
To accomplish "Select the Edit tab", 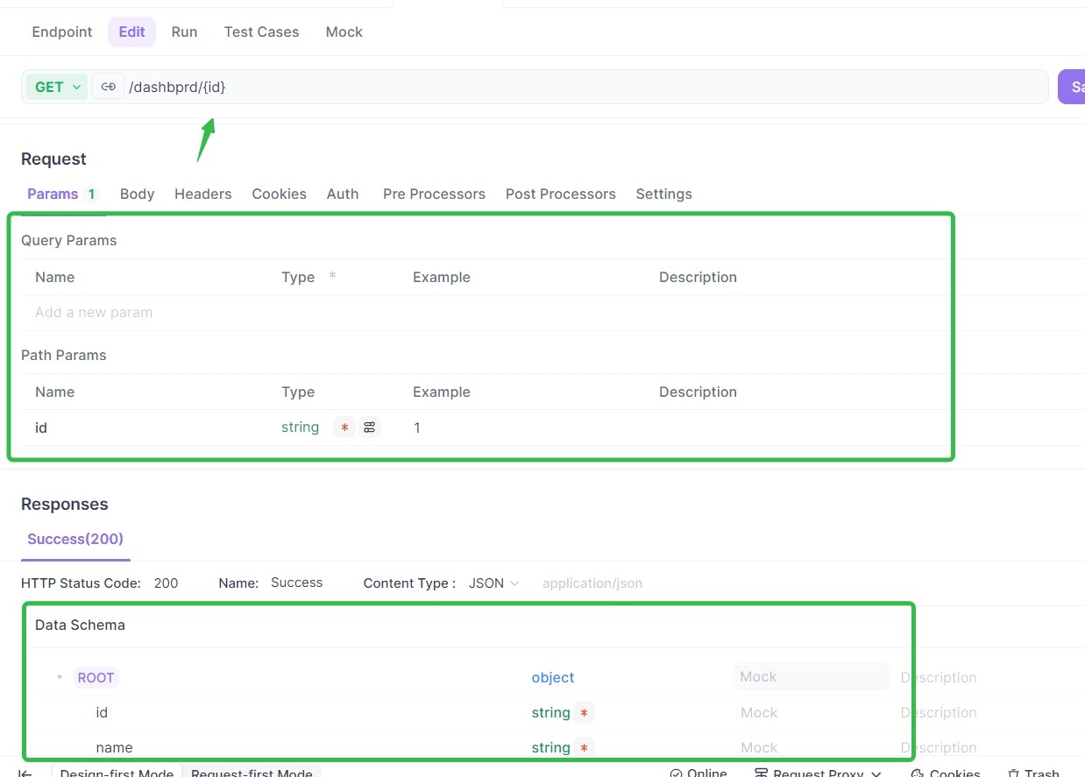I will click(x=131, y=32).
